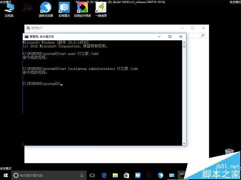Activate the Cortana microphone icon

coord(82,175)
